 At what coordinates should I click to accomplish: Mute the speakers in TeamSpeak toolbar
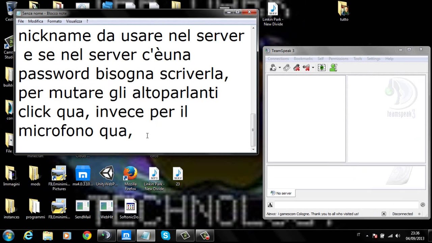pyautogui.click(x=306, y=68)
